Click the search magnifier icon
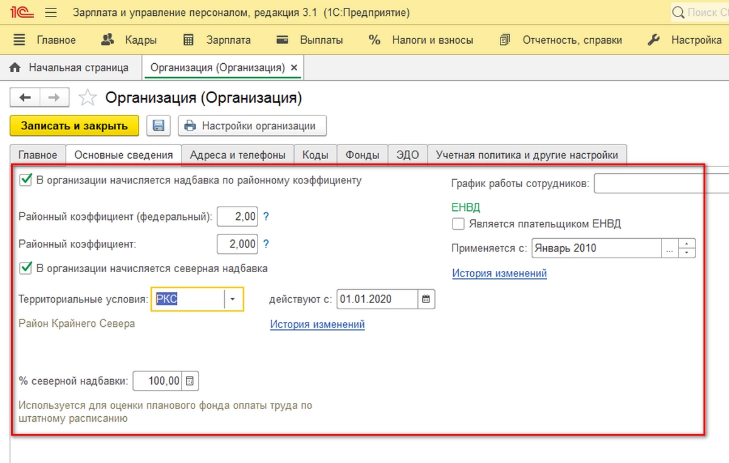The height and width of the screenshot is (463, 729). [679, 12]
